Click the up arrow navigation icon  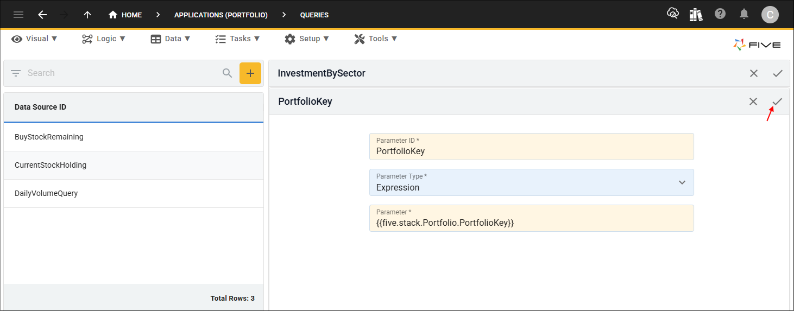87,15
